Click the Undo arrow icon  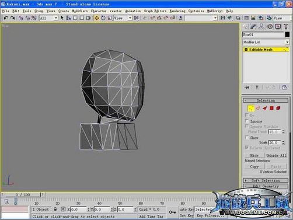tap(6, 18)
